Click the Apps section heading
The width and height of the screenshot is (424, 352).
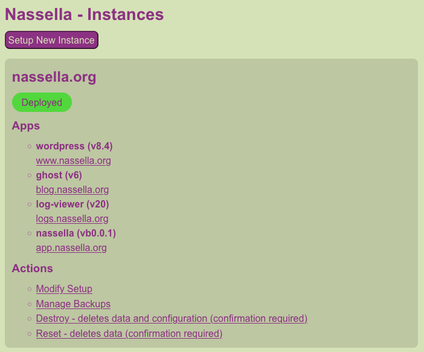(26, 126)
